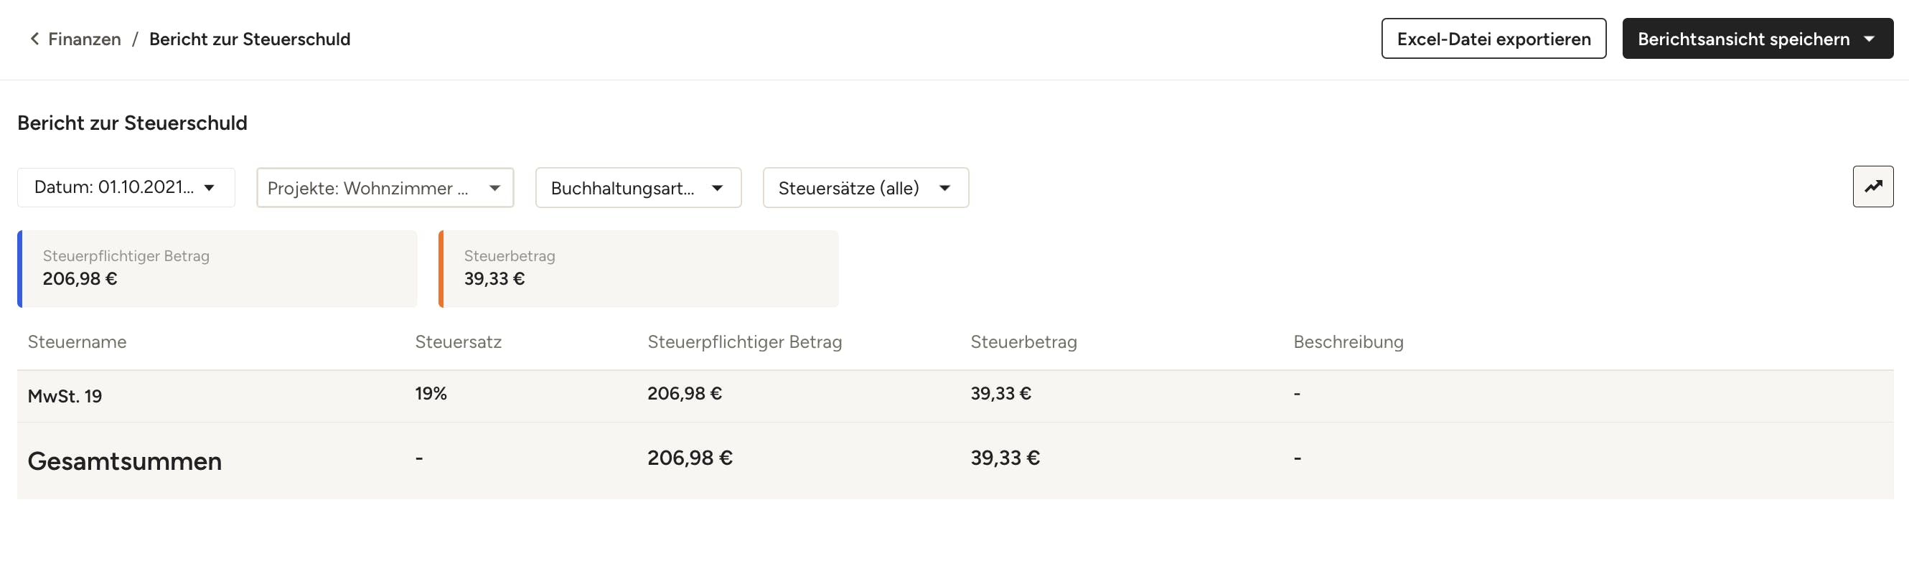1909x571 pixels.
Task: Click the Steuerbetrag column header
Action: [1023, 342]
